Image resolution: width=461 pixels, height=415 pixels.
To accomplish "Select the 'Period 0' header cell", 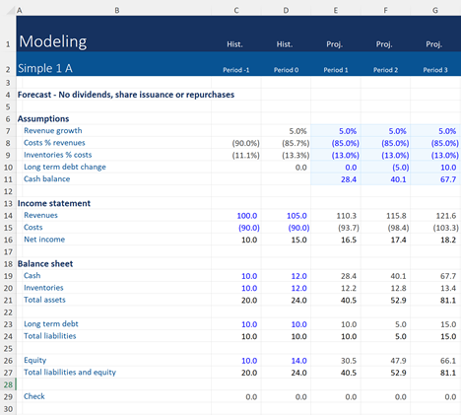I will 286,70.
